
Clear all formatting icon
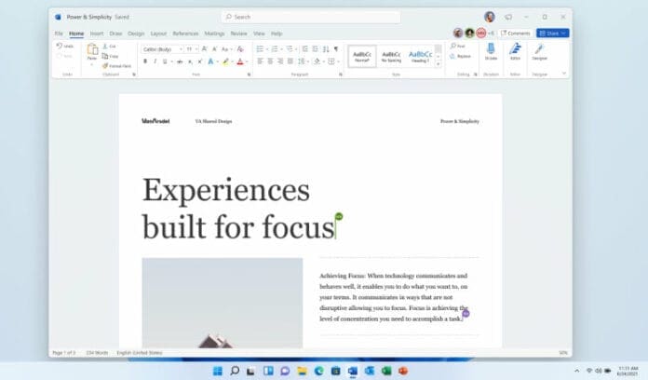[240, 49]
